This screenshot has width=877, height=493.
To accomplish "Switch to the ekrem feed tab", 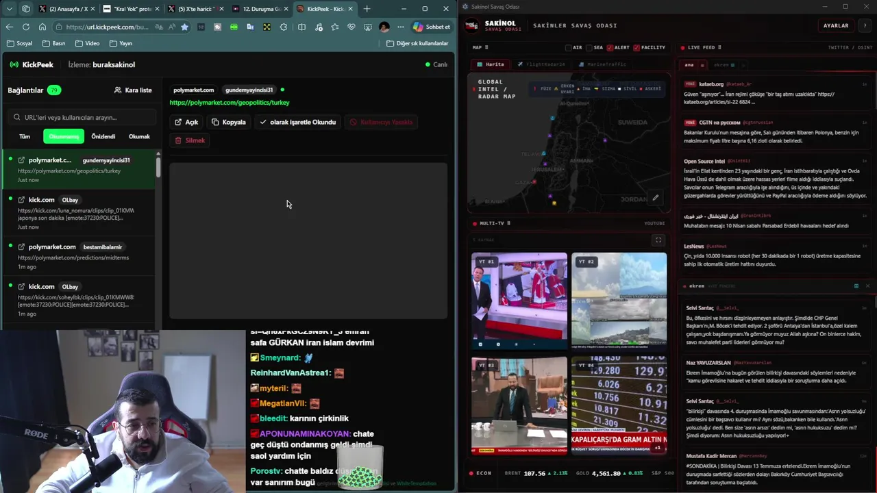I will pyautogui.click(x=724, y=65).
